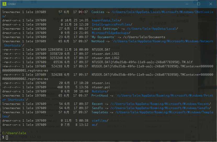Viewport: 217px width, 142px height.
Task: Click the PrintHood symlink name
Action: [x=100, y=96]
